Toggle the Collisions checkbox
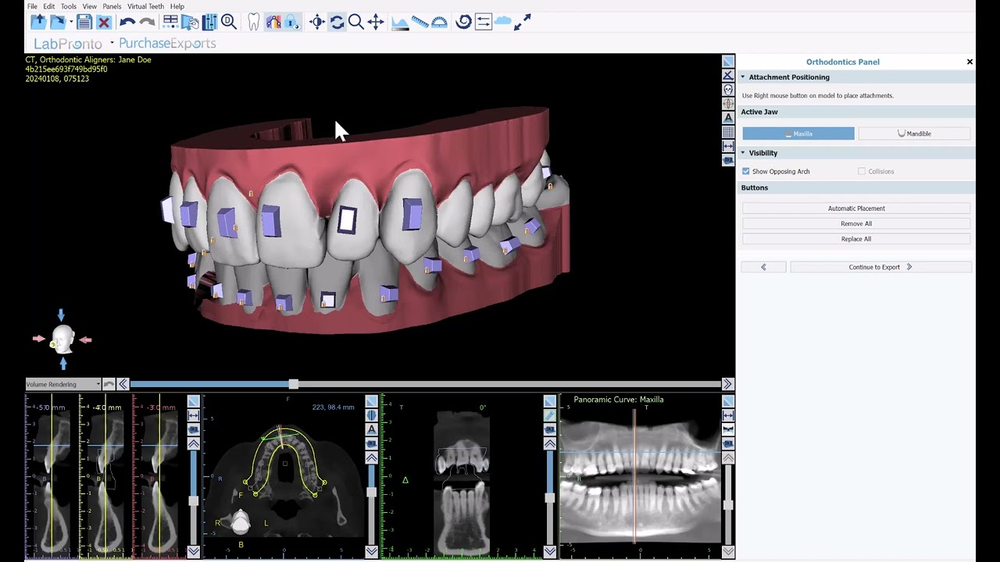Screen dimensions: 1000x562 (x=862, y=172)
